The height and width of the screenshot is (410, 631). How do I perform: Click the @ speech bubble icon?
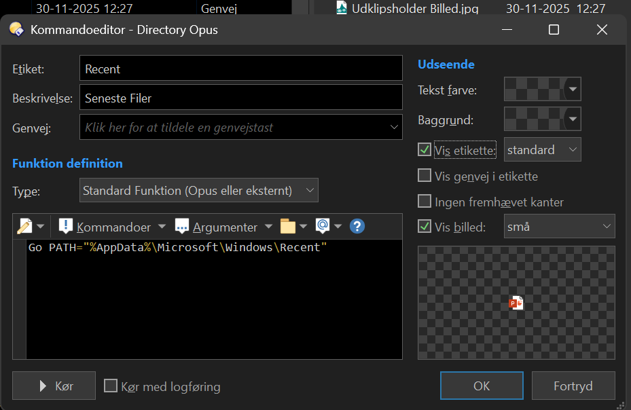pyautogui.click(x=323, y=227)
